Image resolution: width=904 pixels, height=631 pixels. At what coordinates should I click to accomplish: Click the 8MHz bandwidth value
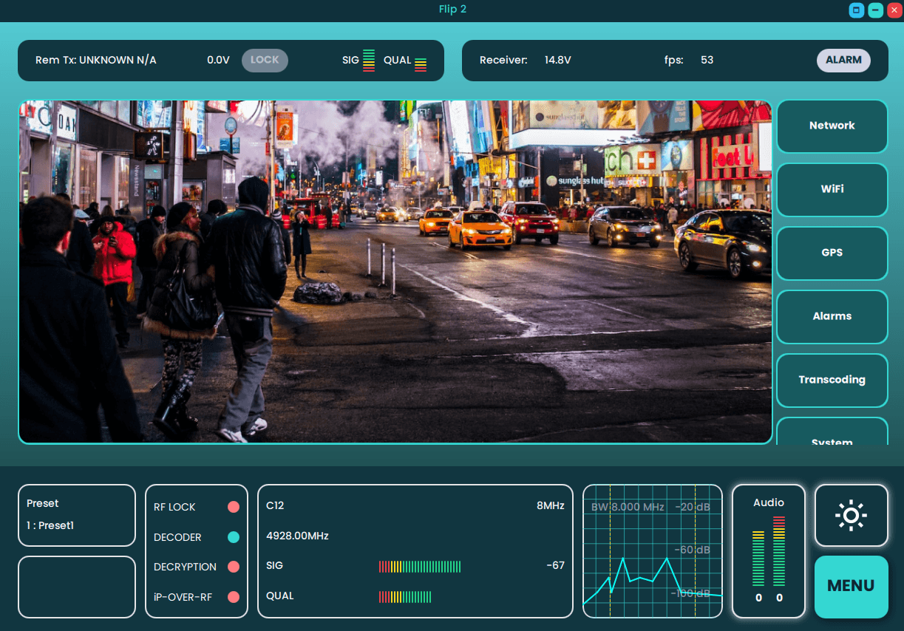551,506
